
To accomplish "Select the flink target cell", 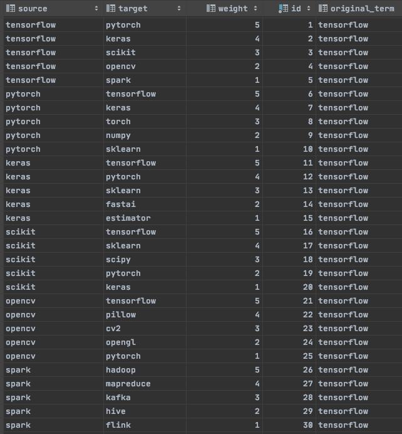I will pos(118,425).
